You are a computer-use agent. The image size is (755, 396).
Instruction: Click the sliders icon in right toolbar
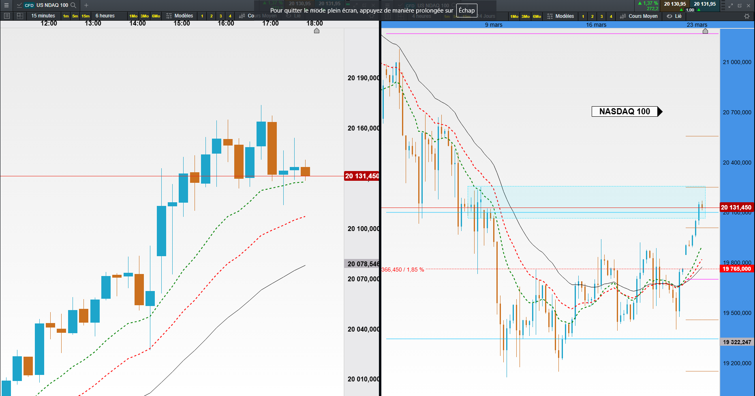550,16
